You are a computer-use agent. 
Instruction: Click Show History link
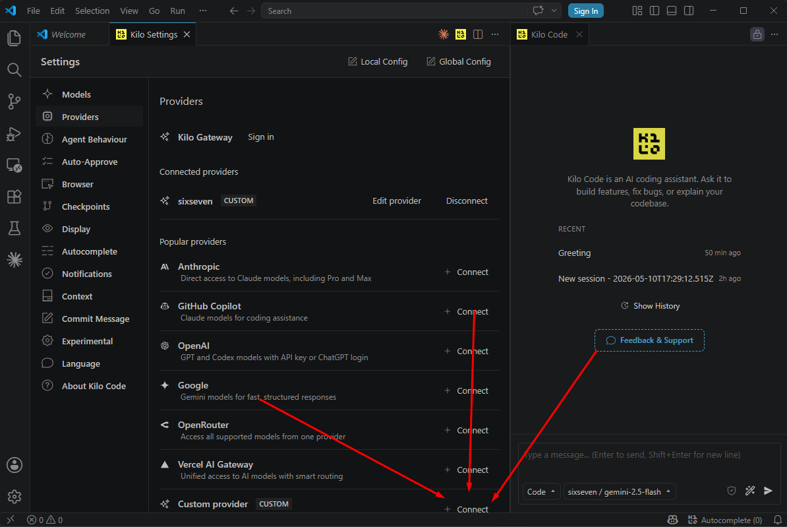(651, 306)
